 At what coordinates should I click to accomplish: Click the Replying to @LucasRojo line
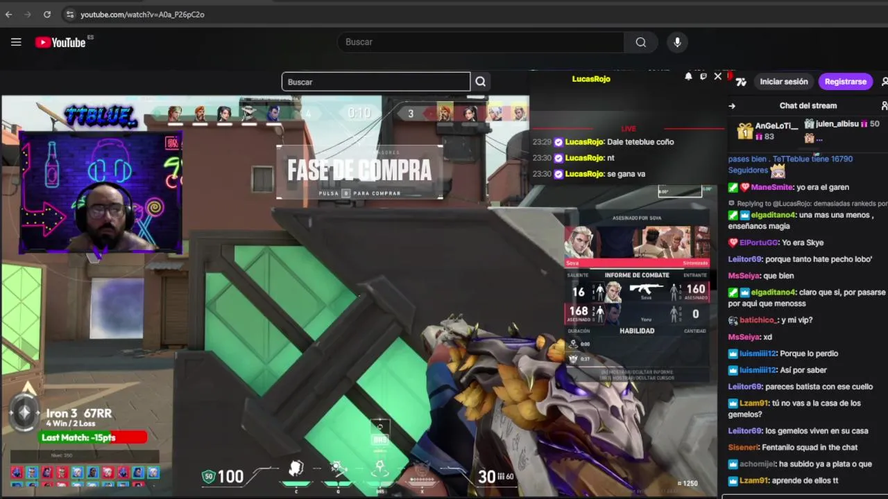click(807, 204)
